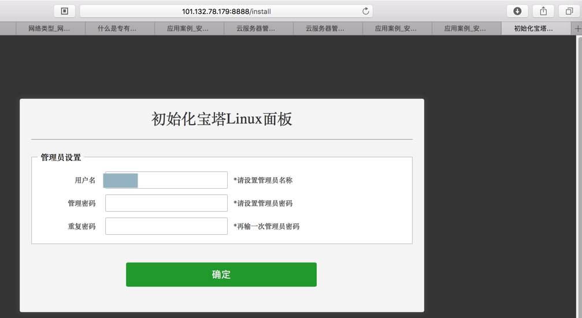Screen dimensions: 582x318
Task: Reload the page using the refresh icon
Action: tap(366, 11)
